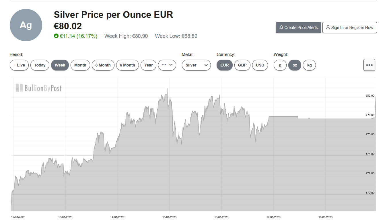
Task: Select ounce weight unit
Action: pyautogui.click(x=295, y=65)
